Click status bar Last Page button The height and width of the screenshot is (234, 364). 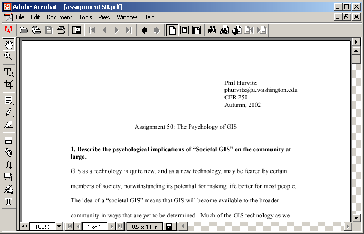pos(120,227)
